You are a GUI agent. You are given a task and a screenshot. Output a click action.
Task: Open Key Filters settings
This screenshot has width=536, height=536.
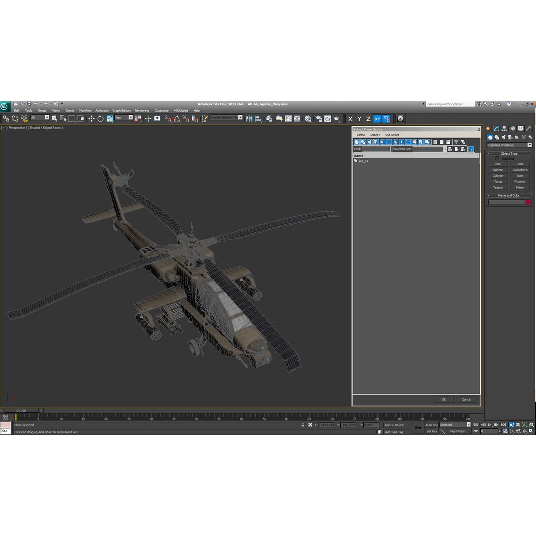pyautogui.click(x=459, y=431)
